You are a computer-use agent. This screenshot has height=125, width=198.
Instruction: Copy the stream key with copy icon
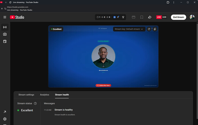tap(155, 29)
